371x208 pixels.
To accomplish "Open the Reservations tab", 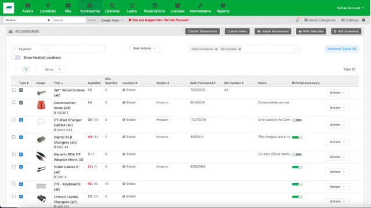I will click(155, 8).
